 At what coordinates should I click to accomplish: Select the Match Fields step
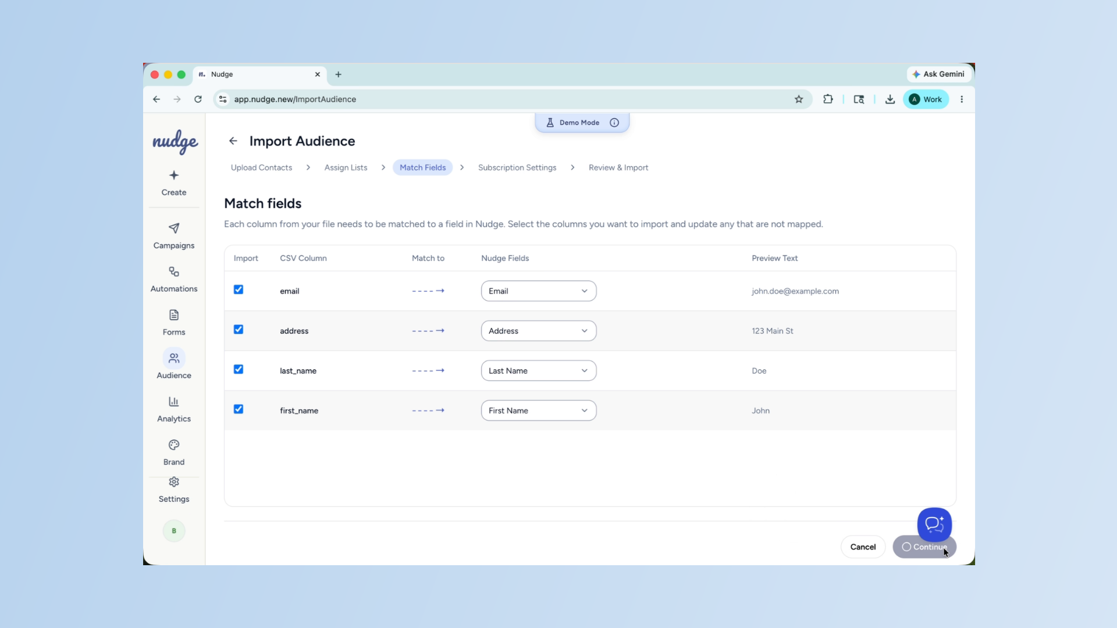[x=422, y=167]
